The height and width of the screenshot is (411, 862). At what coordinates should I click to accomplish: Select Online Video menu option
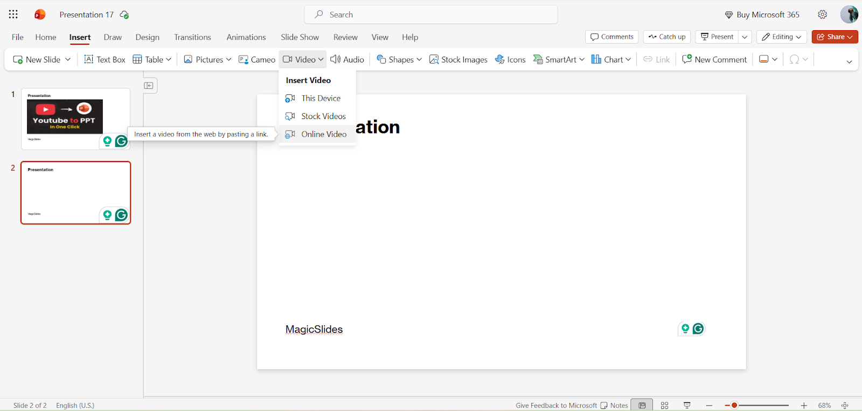click(x=317, y=134)
